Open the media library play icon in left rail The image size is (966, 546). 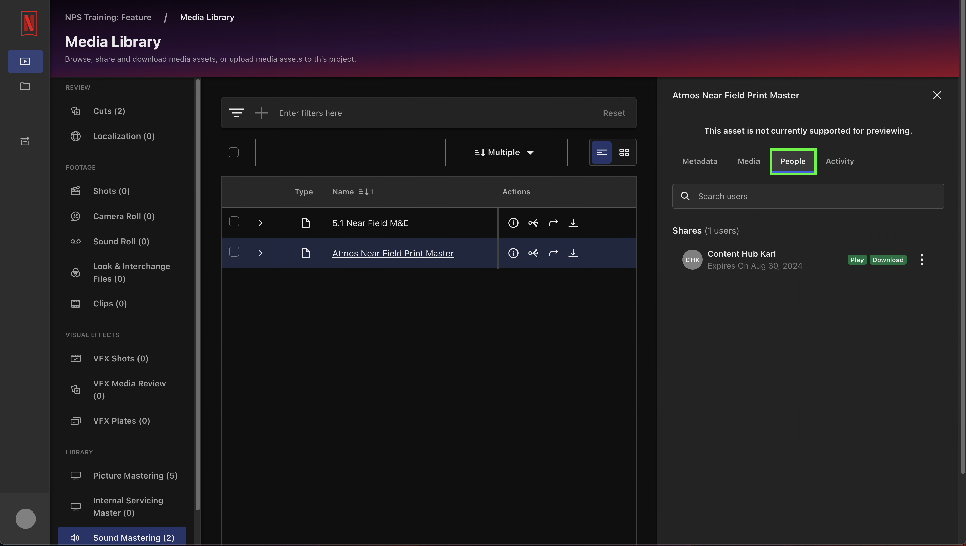pos(25,61)
